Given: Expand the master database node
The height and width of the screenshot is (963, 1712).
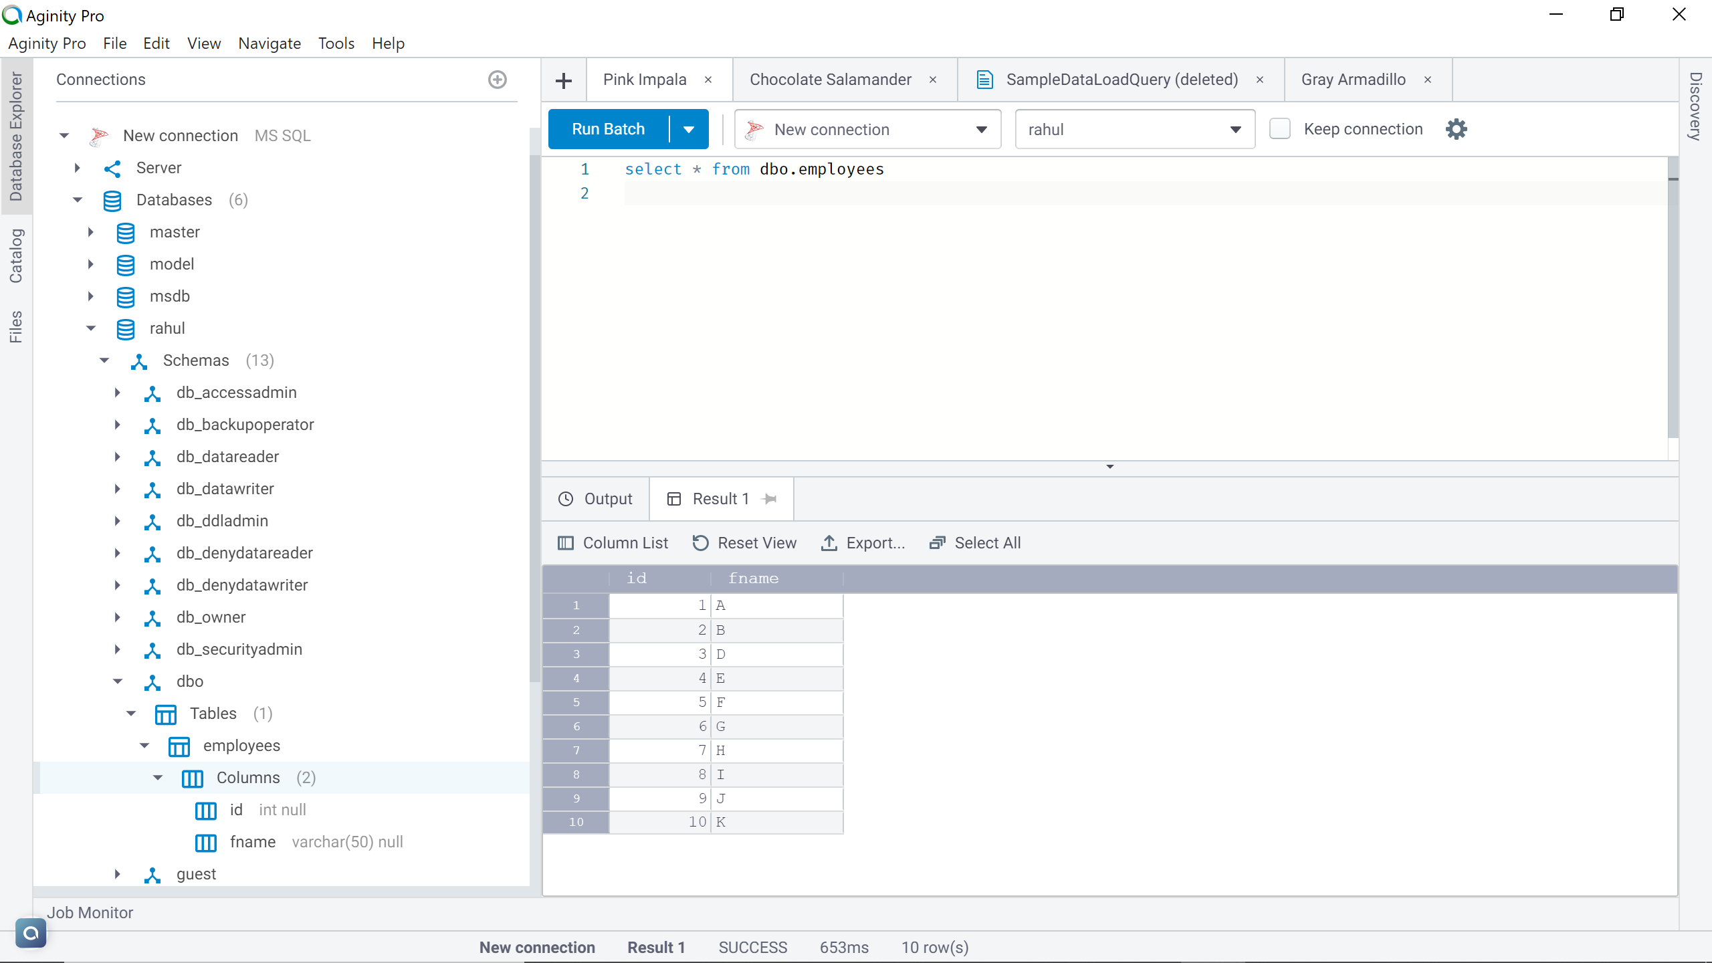Looking at the screenshot, I should [91, 232].
